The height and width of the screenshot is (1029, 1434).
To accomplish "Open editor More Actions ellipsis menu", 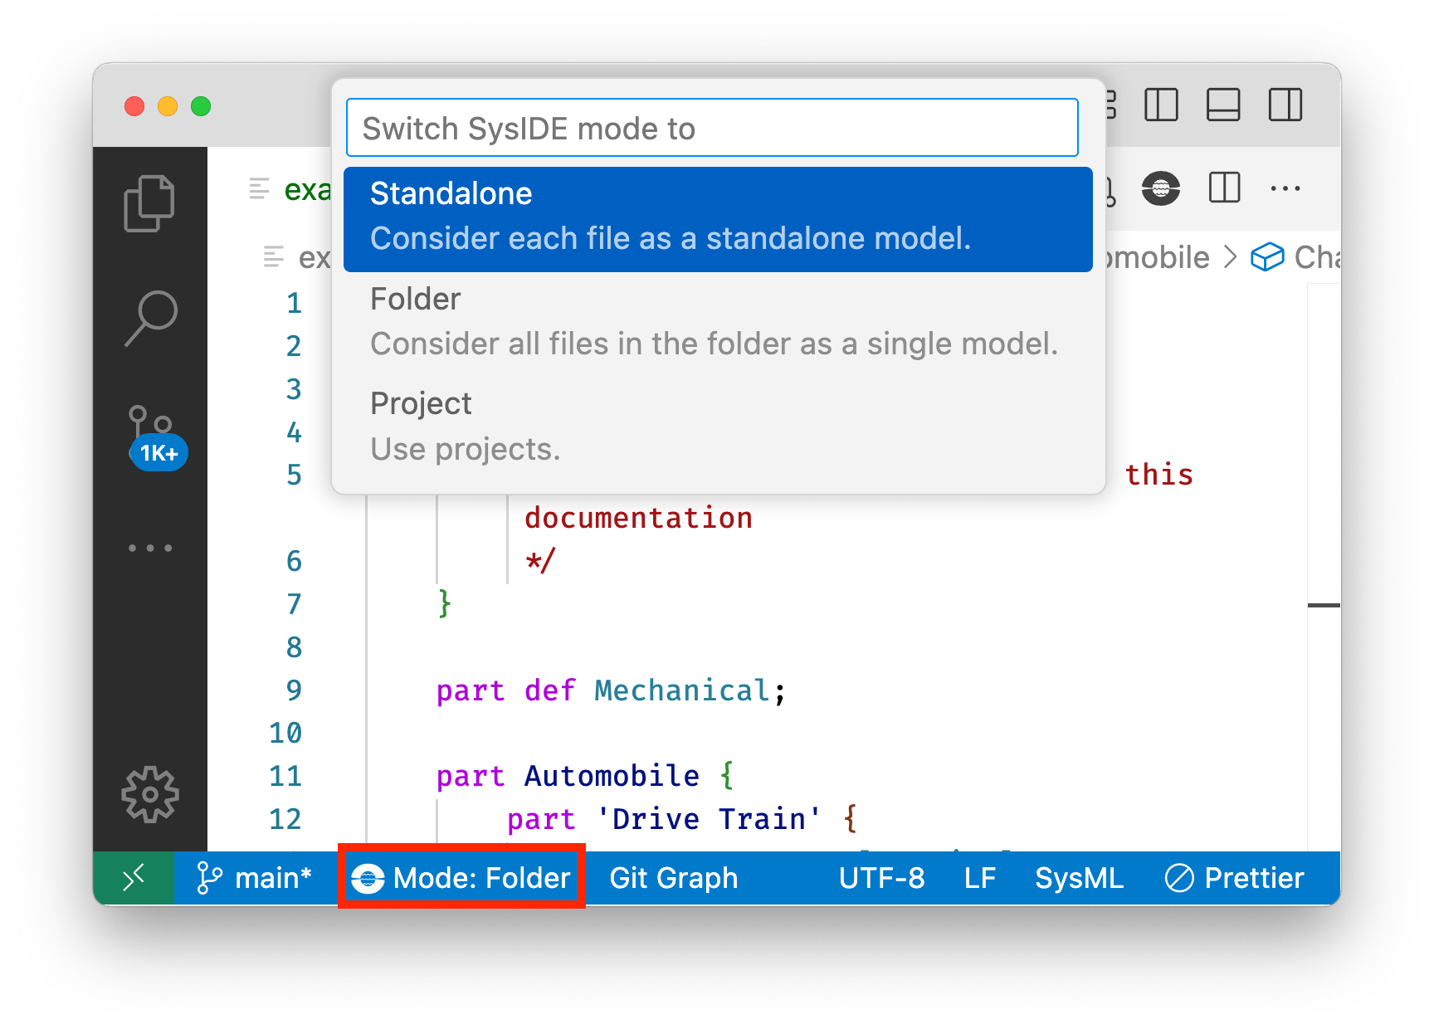I will (x=1285, y=188).
